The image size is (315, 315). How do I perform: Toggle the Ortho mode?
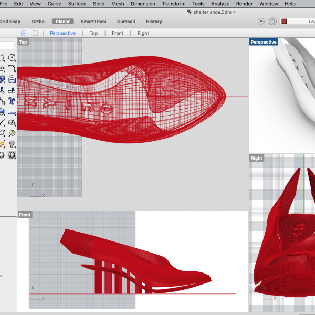[x=38, y=22]
